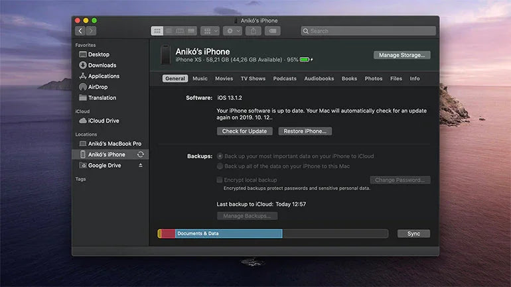Open the group-by grid dropdown
This screenshot has height=287, width=511.
[x=210, y=31]
